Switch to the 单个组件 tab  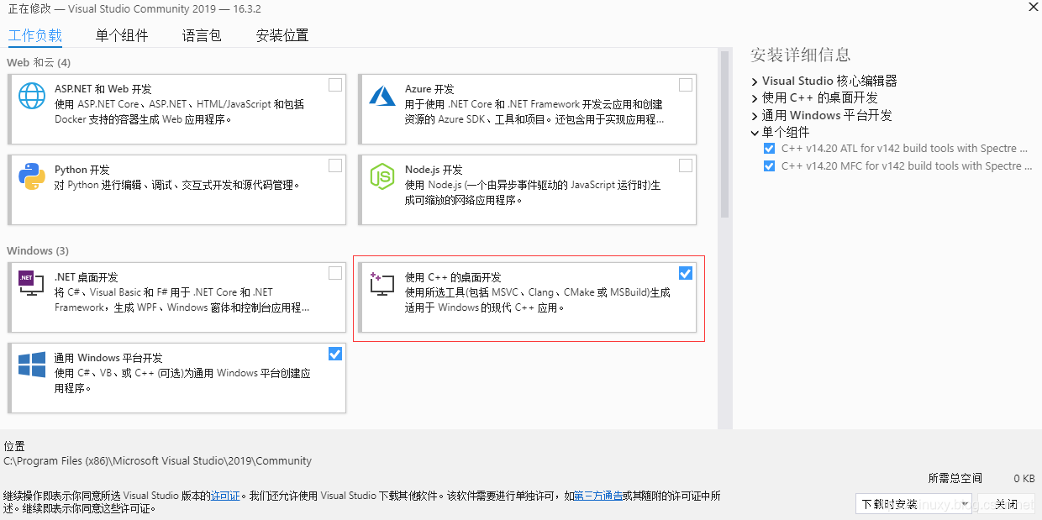pos(121,35)
